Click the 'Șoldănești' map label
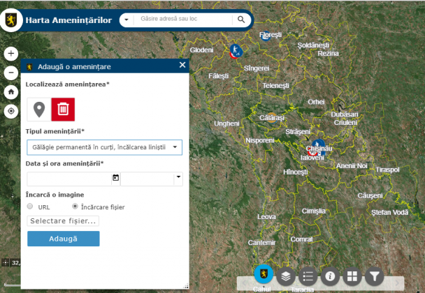This screenshot has width=425, height=293. 313,45
